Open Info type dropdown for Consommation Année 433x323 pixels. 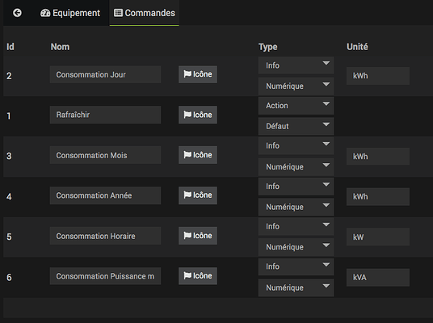coord(296,187)
